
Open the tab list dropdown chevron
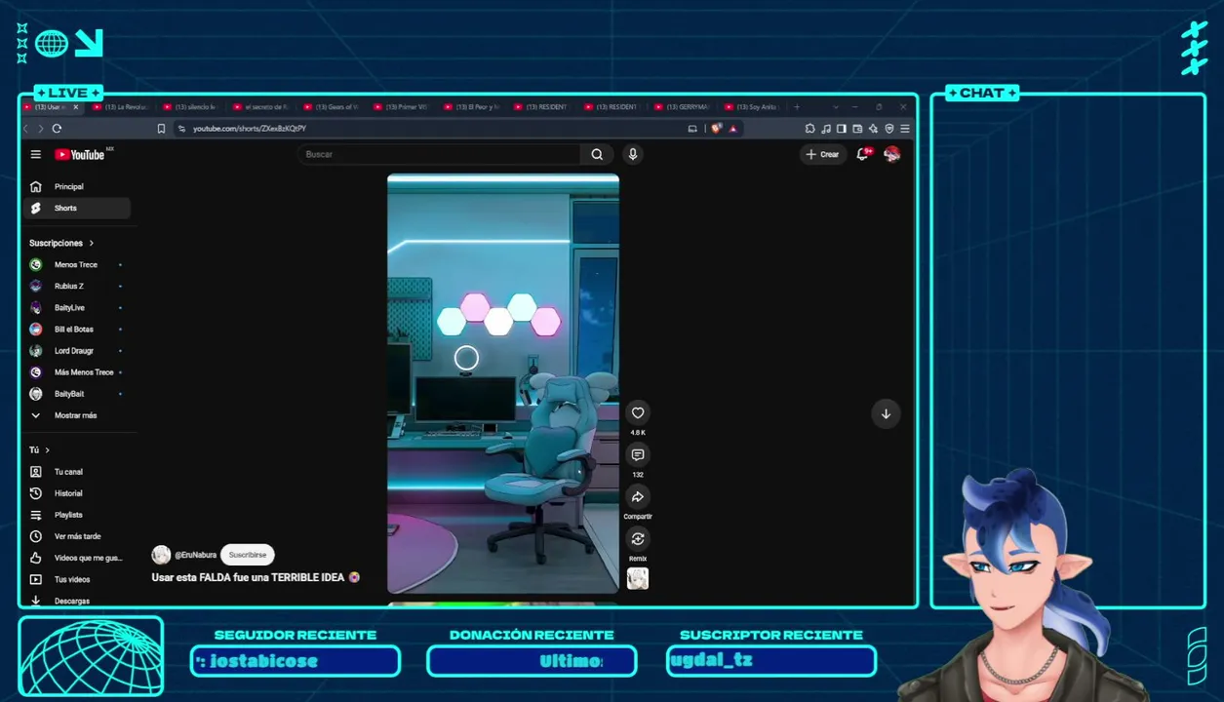(835, 107)
